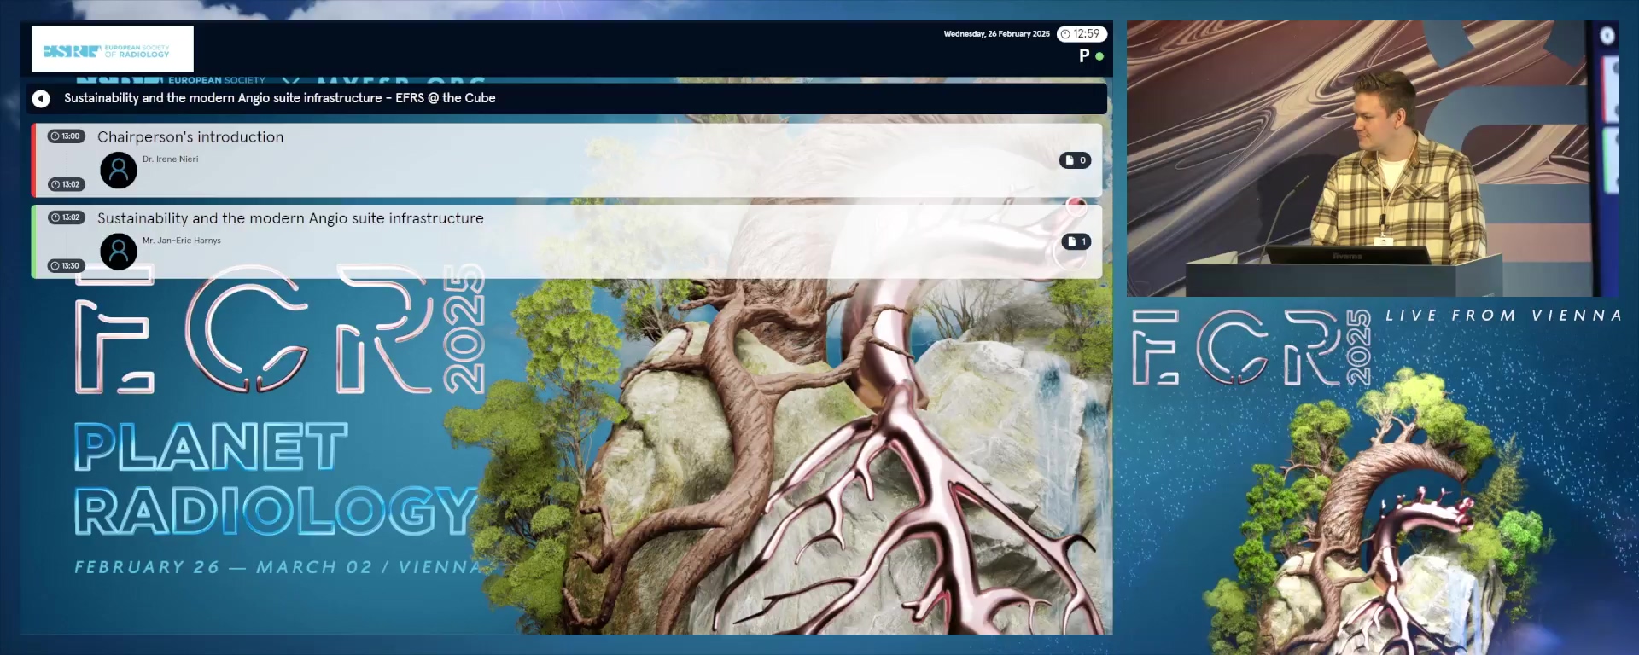Open documents badge showing 1 for Sustainability talk

(1076, 242)
